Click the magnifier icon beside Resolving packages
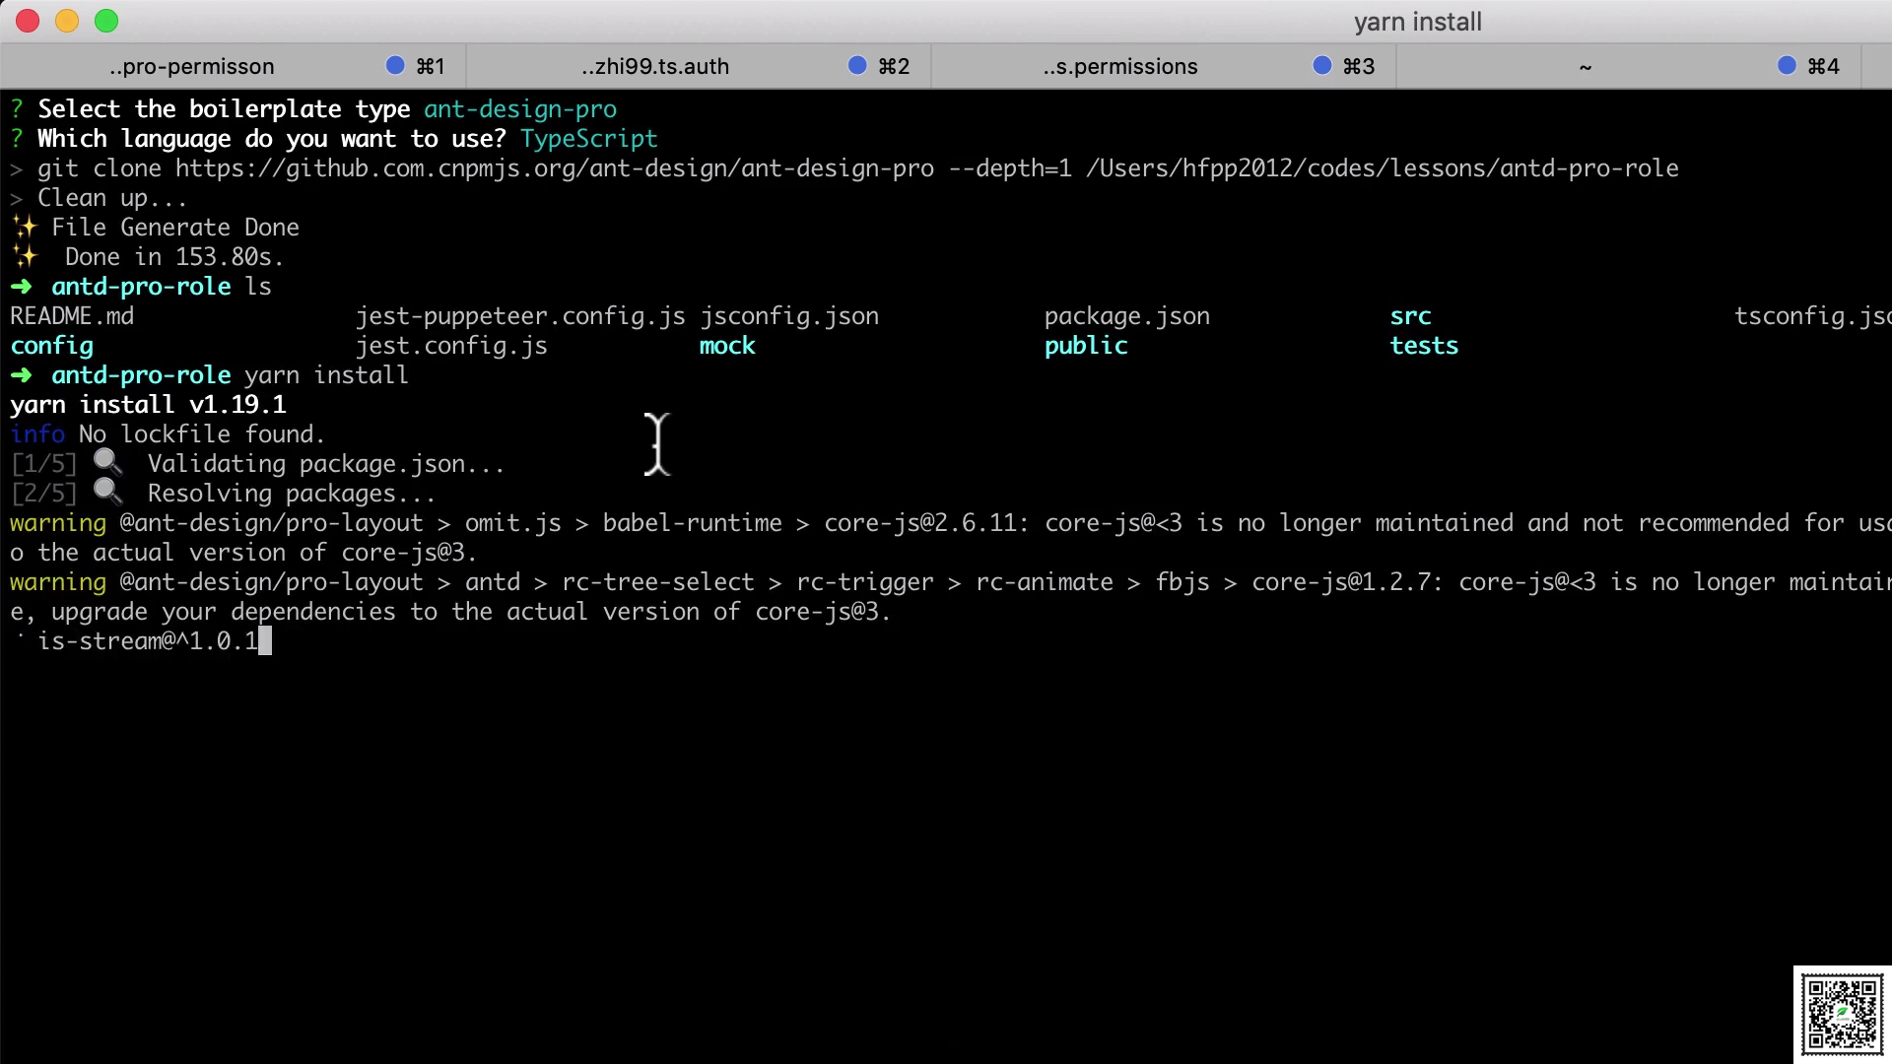Viewport: 1892px width, 1064px height. 107,492
